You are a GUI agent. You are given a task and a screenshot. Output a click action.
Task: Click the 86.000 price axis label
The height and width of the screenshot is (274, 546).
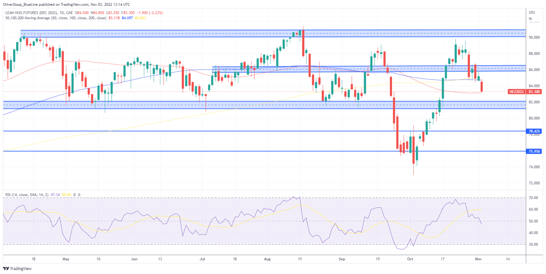pos(534,70)
